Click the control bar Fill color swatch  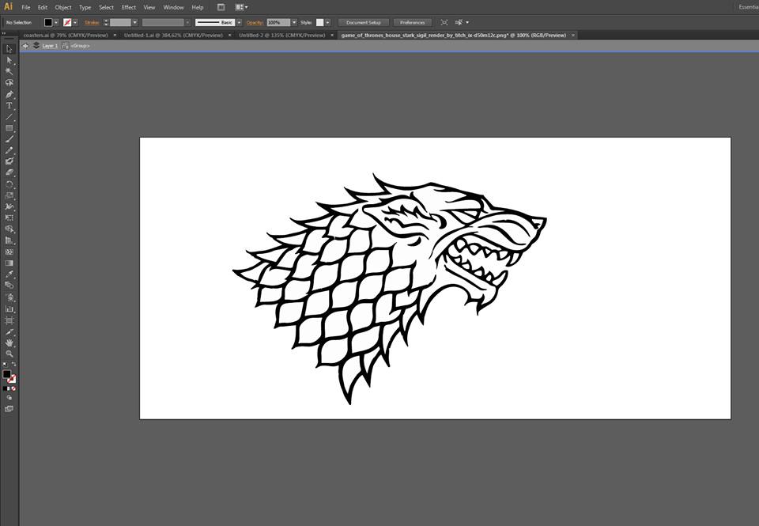coord(48,22)
